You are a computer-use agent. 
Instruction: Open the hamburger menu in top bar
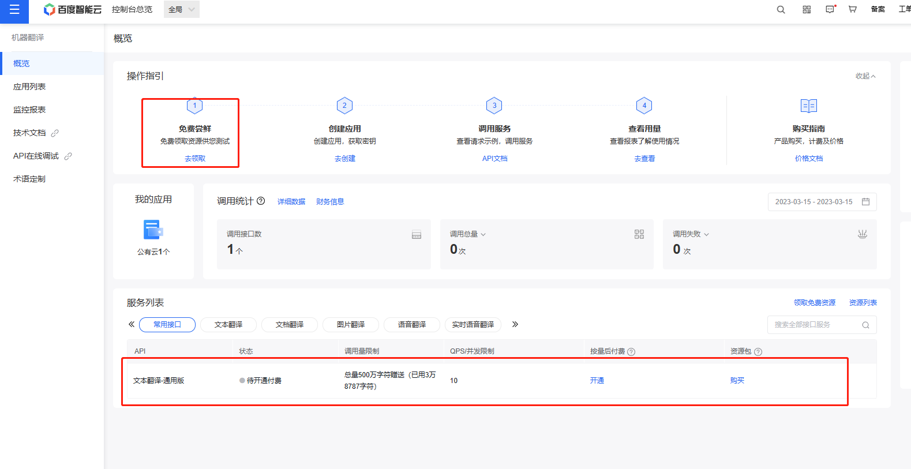[x=14, y=10]
